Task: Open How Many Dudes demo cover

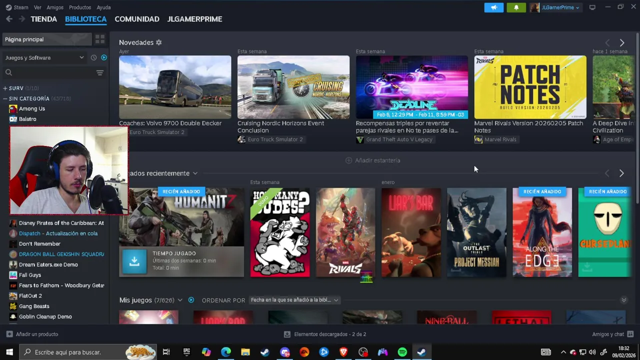Action: coord(280,232)
